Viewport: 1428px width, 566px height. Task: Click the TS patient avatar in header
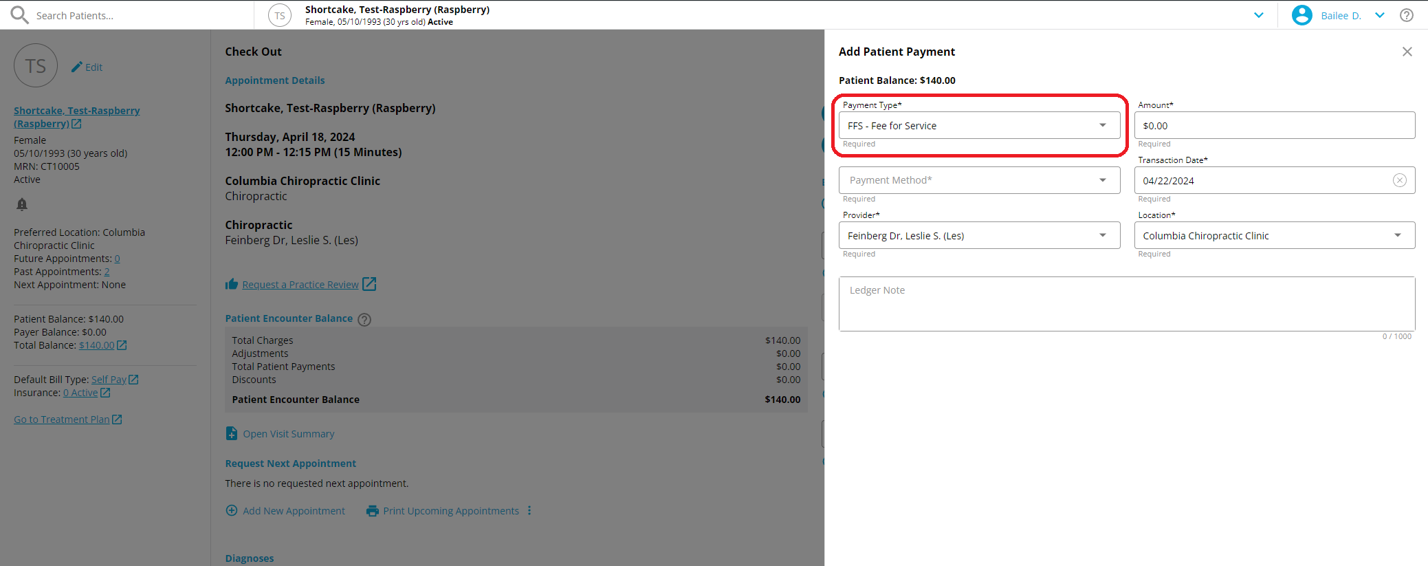[x=280, y=15]
